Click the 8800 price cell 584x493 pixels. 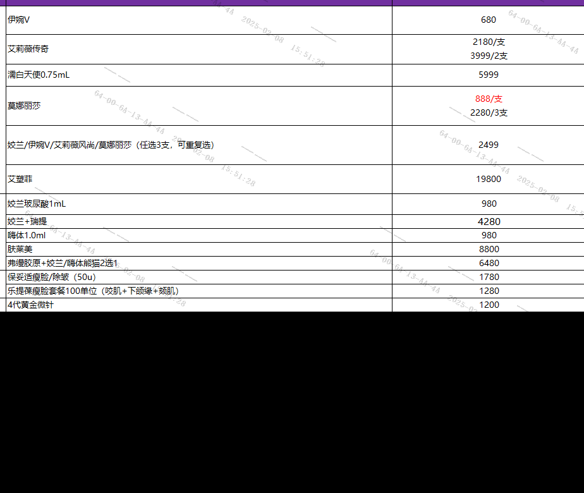coord(488,249)
